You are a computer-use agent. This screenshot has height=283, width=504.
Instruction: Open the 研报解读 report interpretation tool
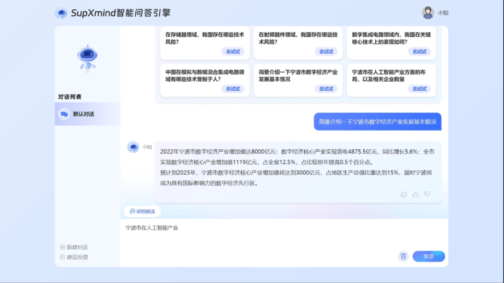[x=142, y=211]
